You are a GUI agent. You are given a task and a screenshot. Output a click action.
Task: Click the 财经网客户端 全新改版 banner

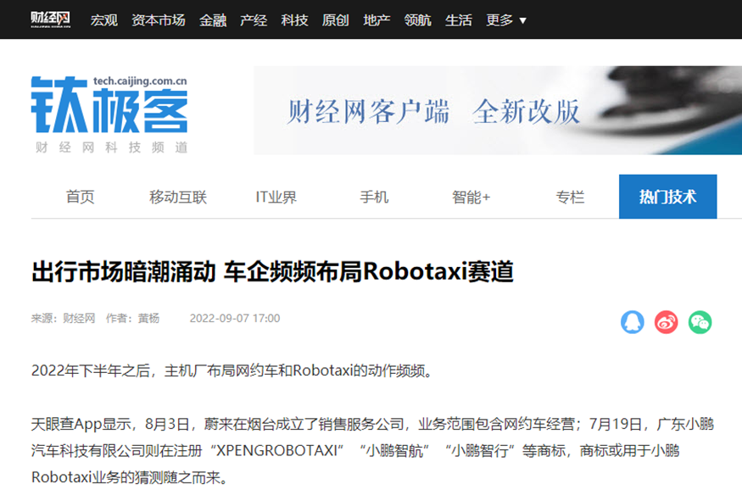point(498,110)
